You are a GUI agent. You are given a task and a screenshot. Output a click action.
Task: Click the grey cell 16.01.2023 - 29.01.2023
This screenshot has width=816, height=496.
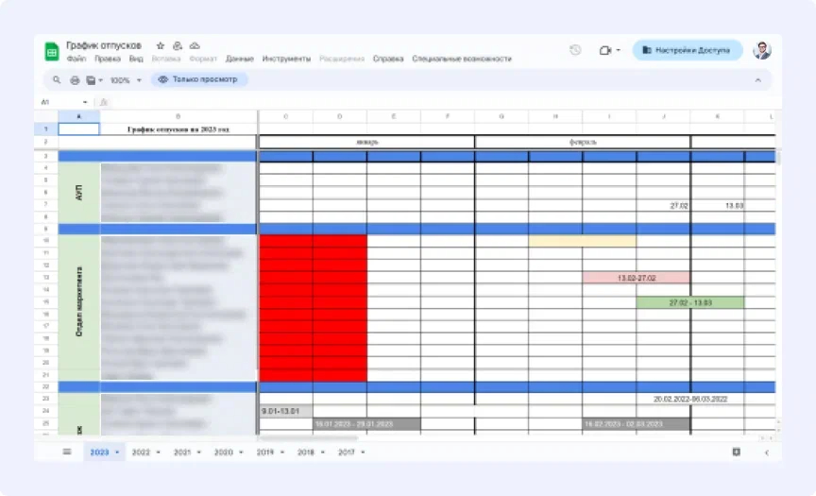(366, 423)
